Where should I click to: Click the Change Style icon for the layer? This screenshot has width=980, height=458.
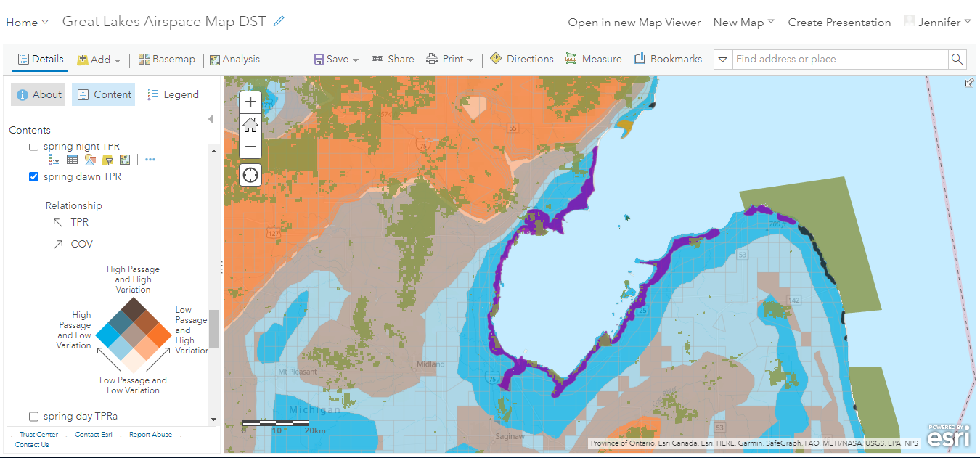tap(90, 160)
